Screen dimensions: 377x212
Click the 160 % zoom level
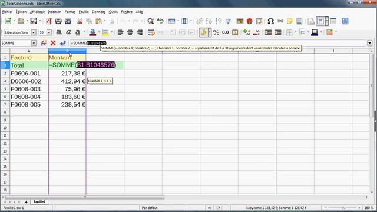369,208
